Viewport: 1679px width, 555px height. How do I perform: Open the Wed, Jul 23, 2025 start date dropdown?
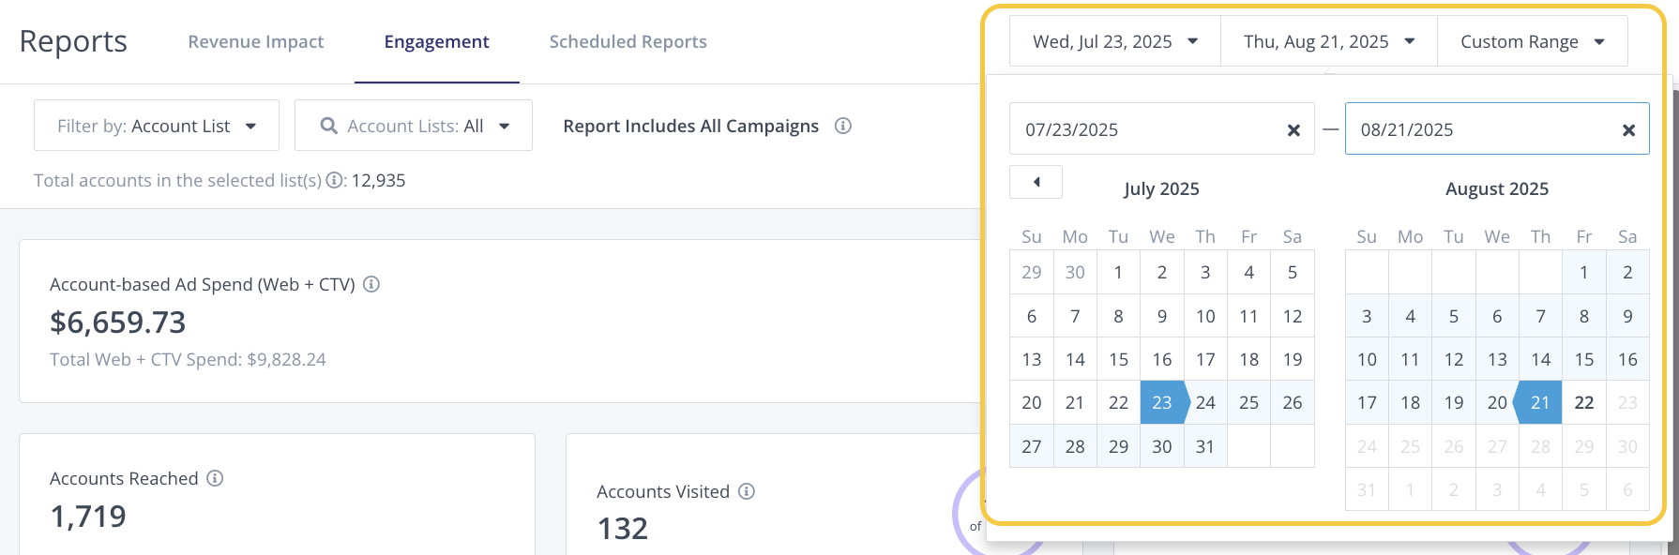1114,42
